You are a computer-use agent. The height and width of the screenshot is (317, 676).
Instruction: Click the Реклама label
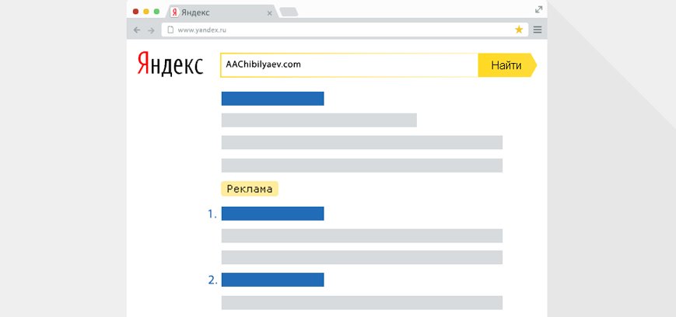point(250,189)
